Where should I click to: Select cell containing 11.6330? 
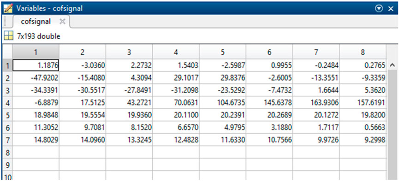[x=223, y=140]
